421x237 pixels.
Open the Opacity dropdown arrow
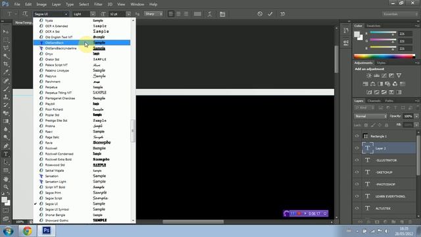coord(416,117)
